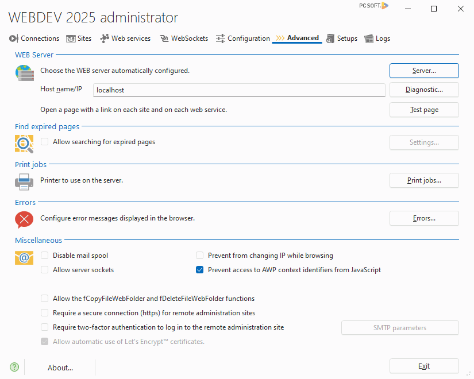Uncheck Prevent access to AWP context identifiers
The width and height of the screenshot is (474, 379).
pyautogui.click(x=199, y=269)
